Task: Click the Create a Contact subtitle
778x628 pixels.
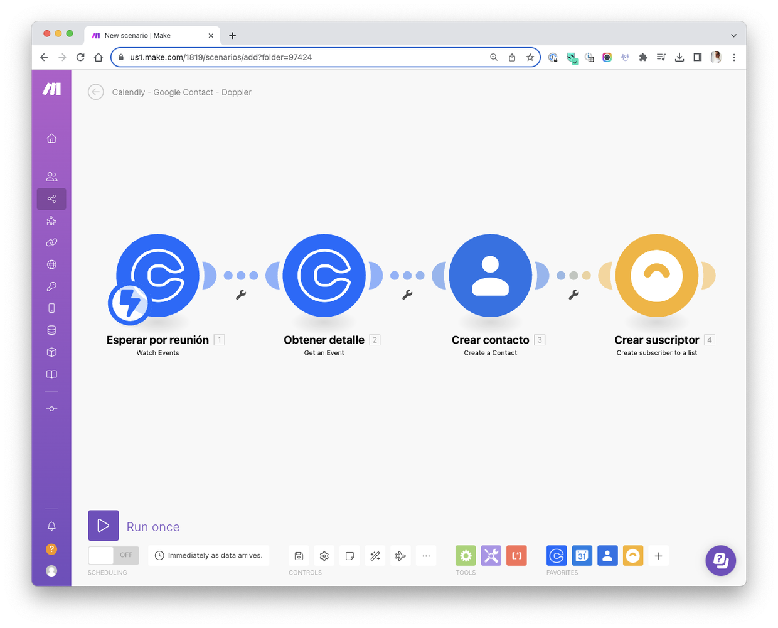Action: [x=490, y=353]
